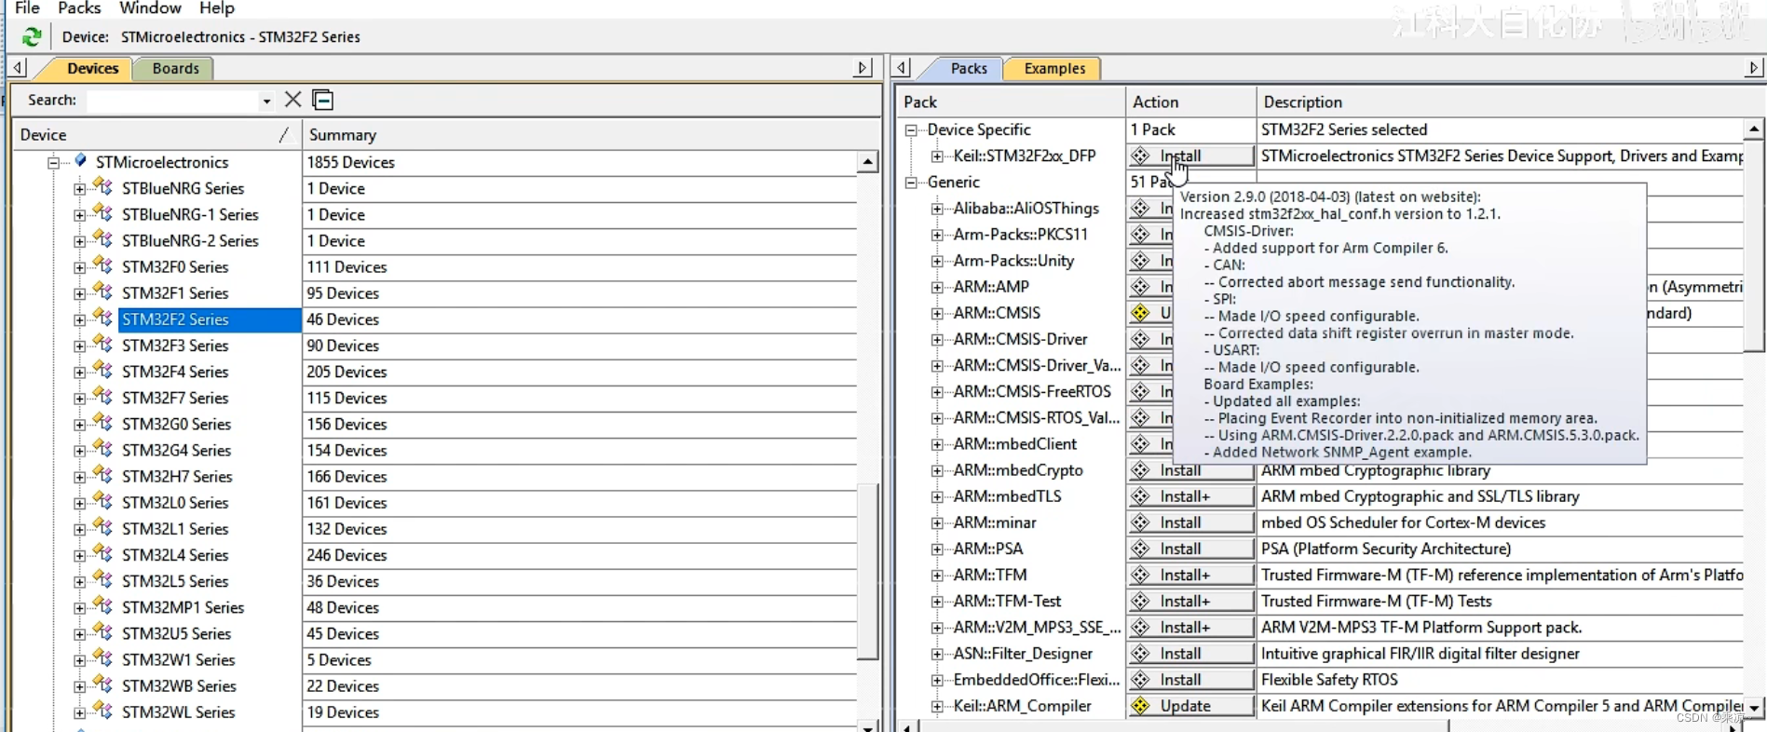
Task: Open the Packs menu
Action: point(79,8)
